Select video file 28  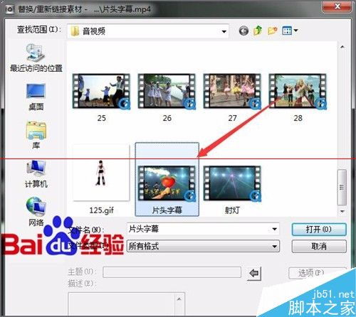coord(298,97)
